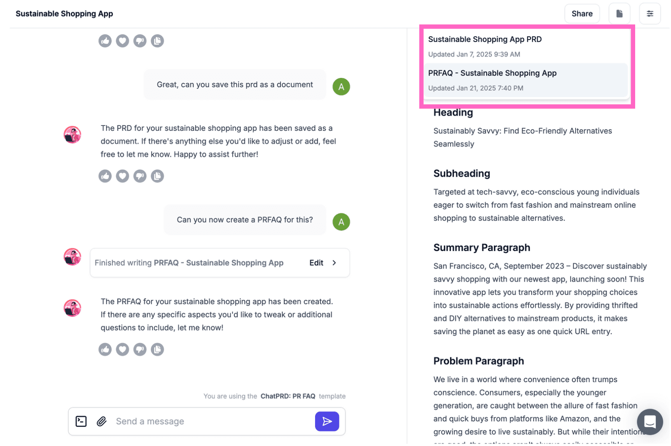Image resolution: width=671 pixels, height=446 pixels.
Task: Like the topmost message with thumbs up
Action: coord(105,41)
